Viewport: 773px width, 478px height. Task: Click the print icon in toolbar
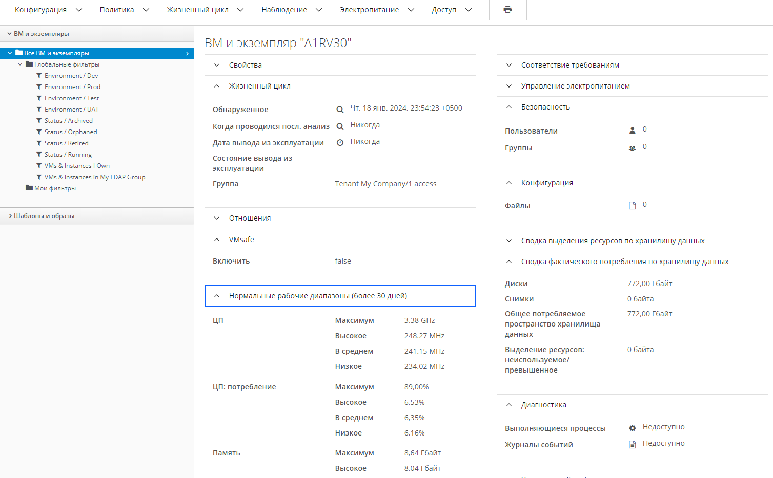coord(507,10)
